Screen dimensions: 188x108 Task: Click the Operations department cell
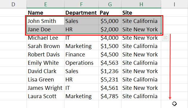point(81,63)
